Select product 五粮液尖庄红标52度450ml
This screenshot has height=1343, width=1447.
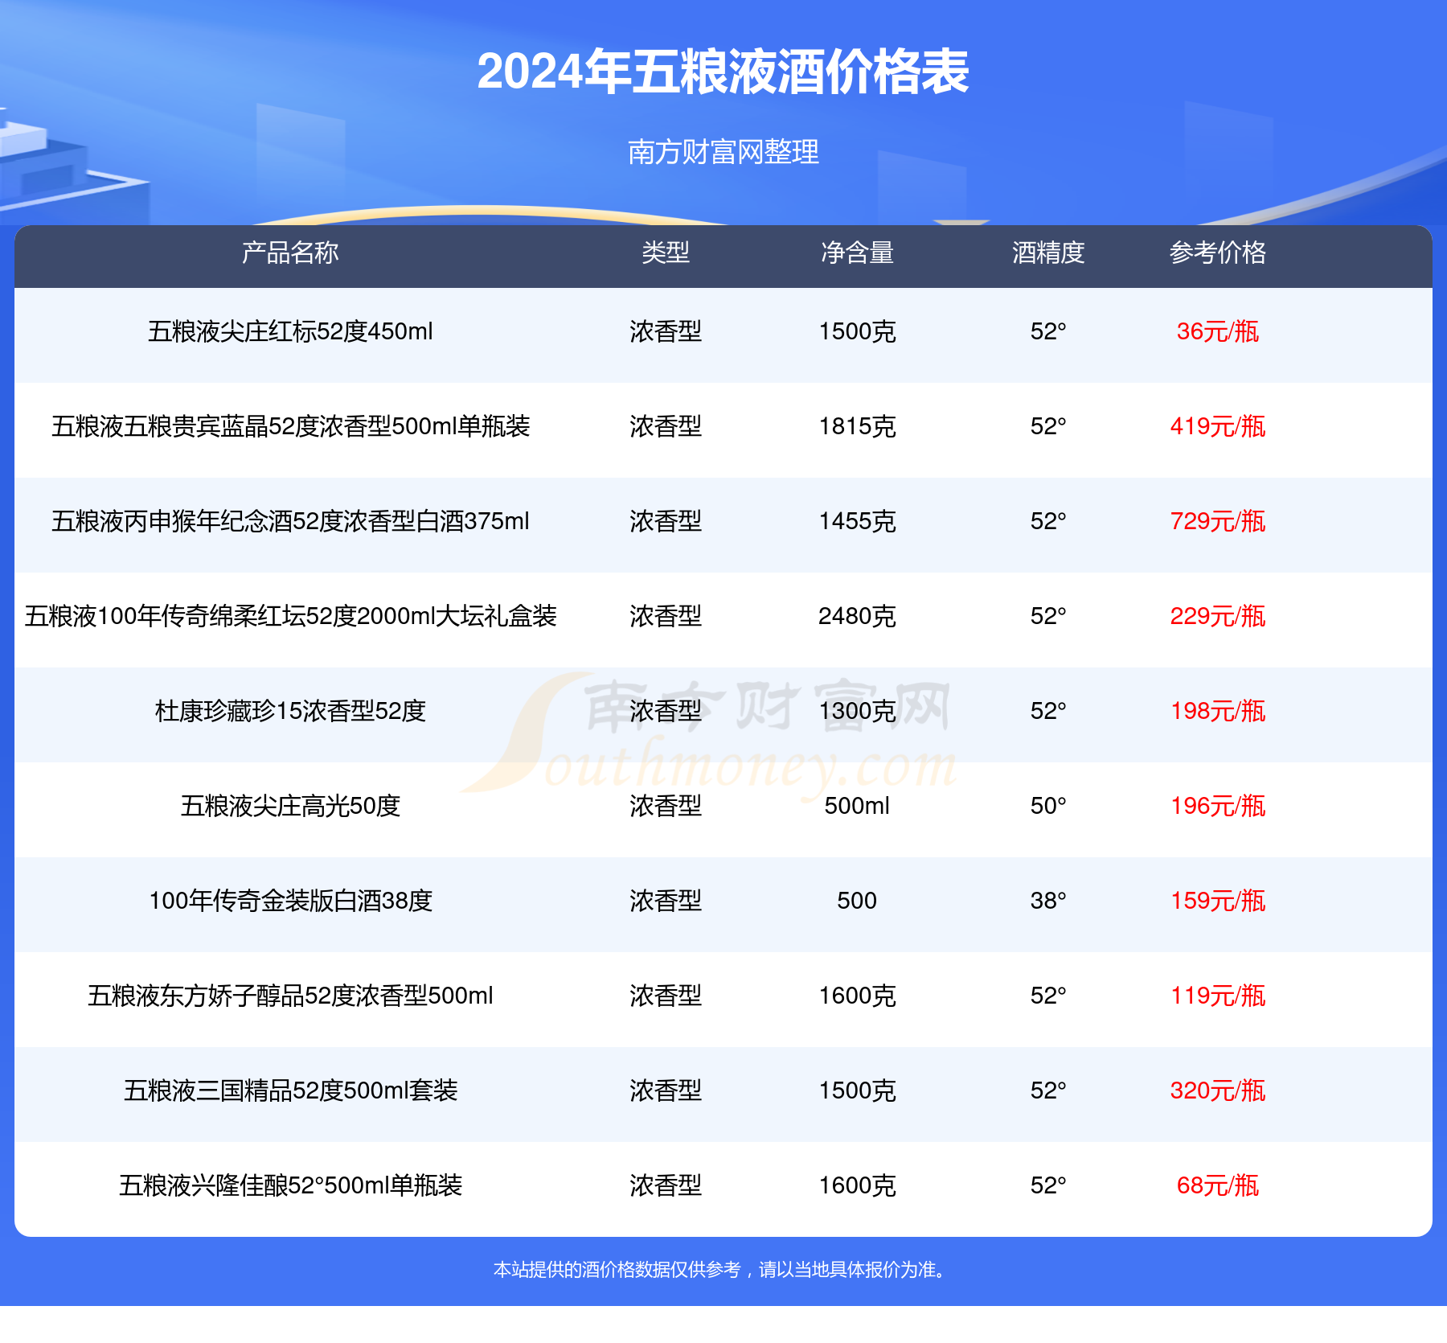[x=290, y=331]
